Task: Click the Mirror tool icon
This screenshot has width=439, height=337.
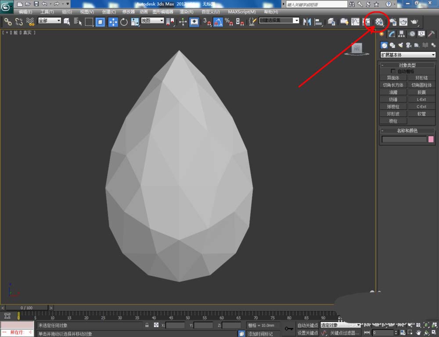Action: pos(307,22)
